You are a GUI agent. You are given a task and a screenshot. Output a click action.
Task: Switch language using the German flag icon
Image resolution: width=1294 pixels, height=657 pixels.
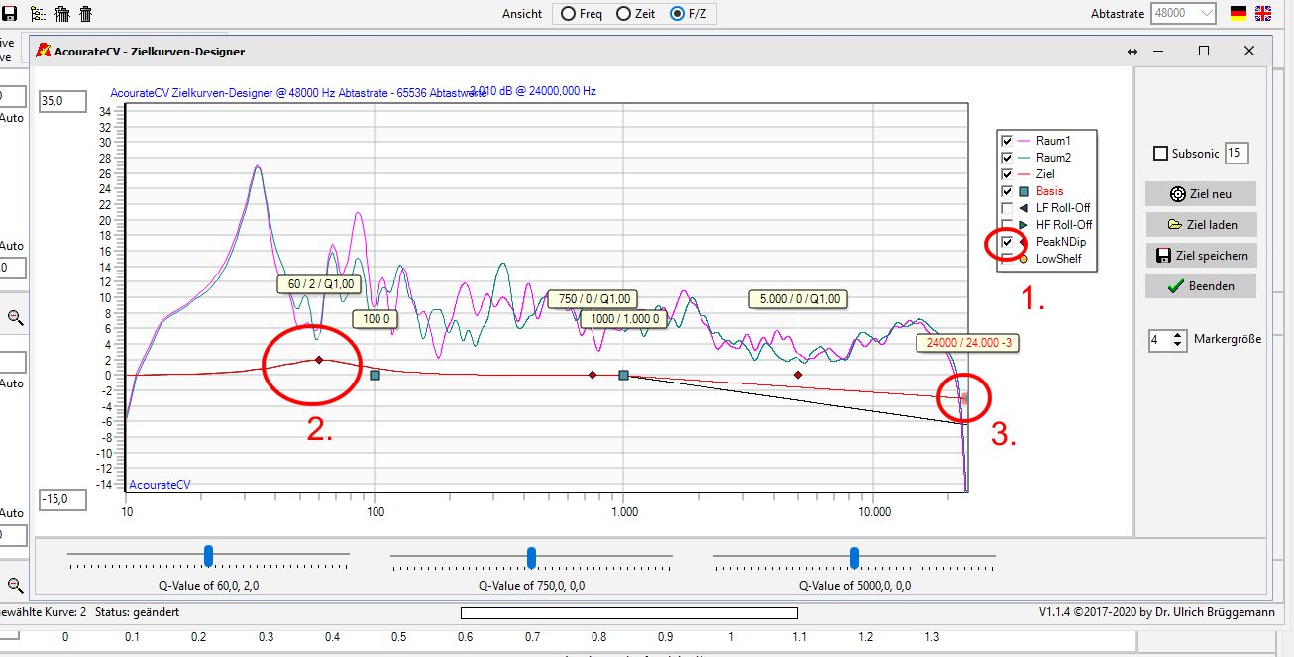pos(1238,13)
